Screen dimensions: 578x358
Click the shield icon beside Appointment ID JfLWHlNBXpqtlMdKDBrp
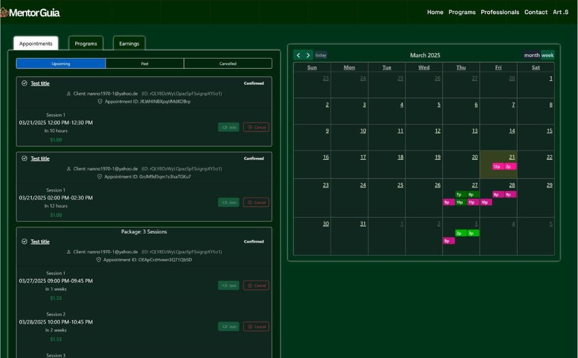tap(100, 102)
